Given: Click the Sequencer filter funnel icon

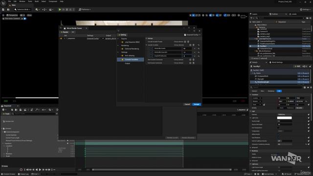Looking at the screenshot, I should [57, 114].
